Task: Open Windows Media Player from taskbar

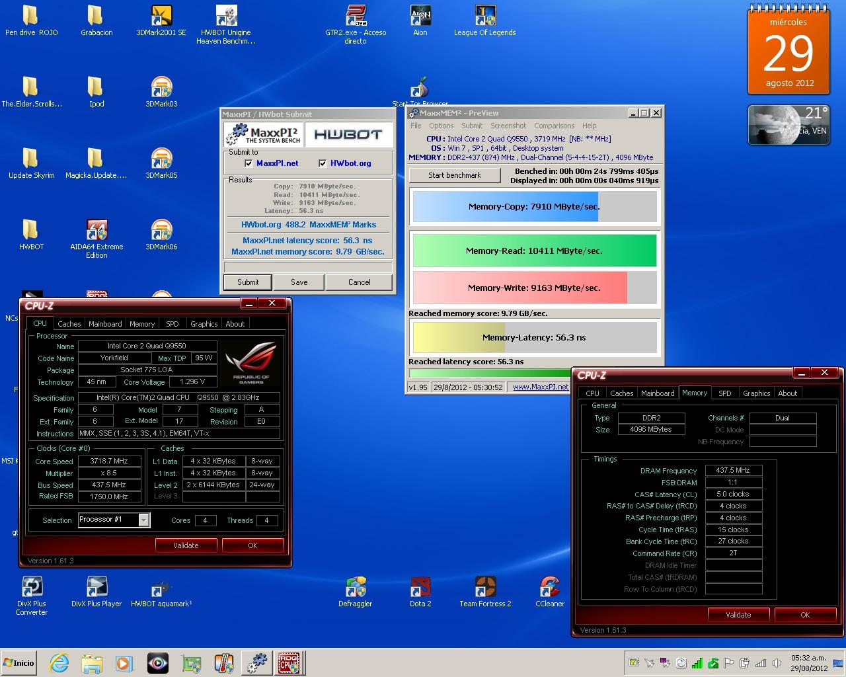Action: tap(124, 662)
